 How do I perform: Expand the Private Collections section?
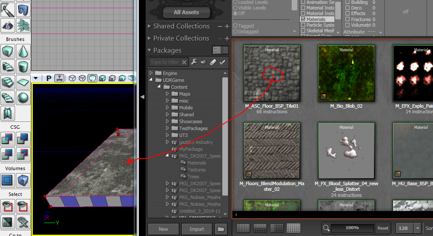click(149, 38)
